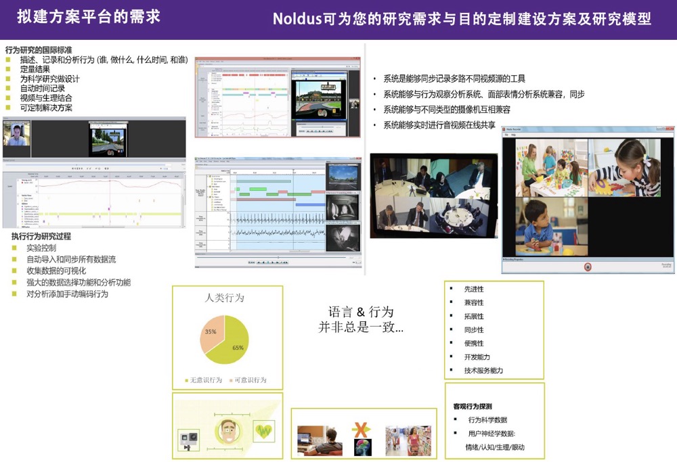The image size is (677, 462).
Task: Select the teacher with children video feed
Action: [551, 168]
